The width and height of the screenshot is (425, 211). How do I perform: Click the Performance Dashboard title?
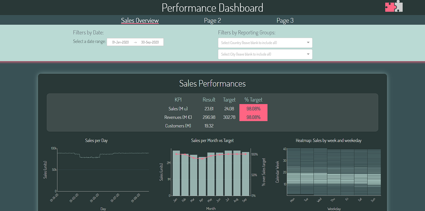tap(212, 8)
